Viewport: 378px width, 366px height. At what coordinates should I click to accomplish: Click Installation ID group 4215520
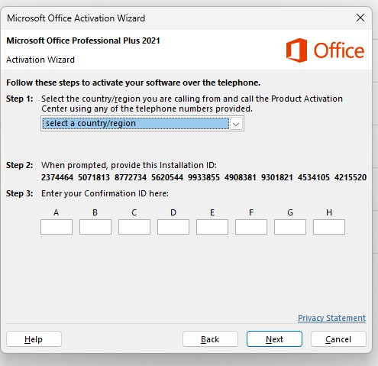tap(351, 177)
